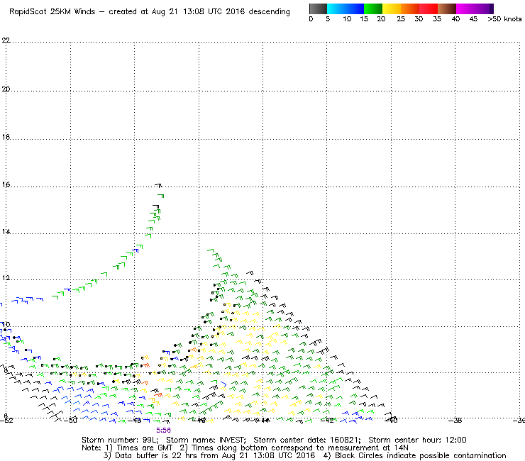The width and height of the screenshot is (525, 461).
Task: Click the red 30-35 knots color band
Action: click(429, 9)
